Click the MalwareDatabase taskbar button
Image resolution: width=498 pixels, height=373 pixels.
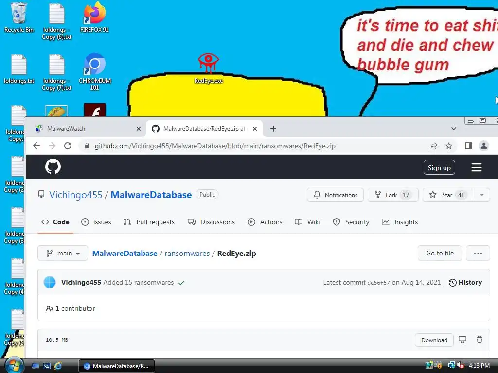click(117, 366)
